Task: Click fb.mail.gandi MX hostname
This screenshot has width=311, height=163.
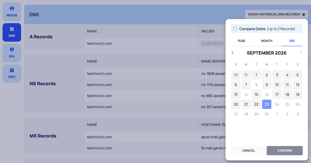Action: (x=213, y=148)
